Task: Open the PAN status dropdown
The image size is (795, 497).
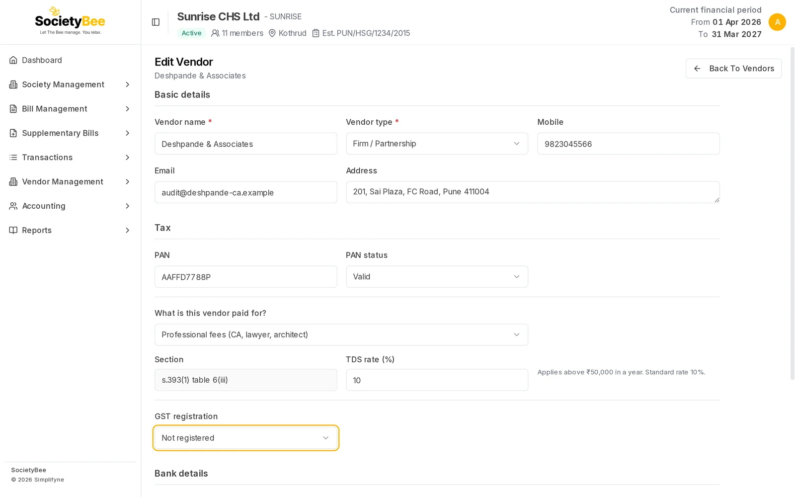Action: click(437, 277)
